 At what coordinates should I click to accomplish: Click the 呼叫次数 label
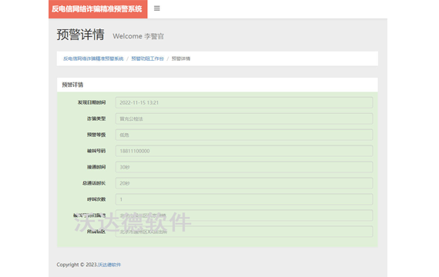tap(96, 199)
